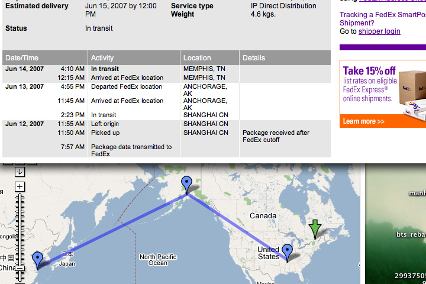Click the Details column header
Viewport: 426px width, 284px height.
click(x=285, y=57)
